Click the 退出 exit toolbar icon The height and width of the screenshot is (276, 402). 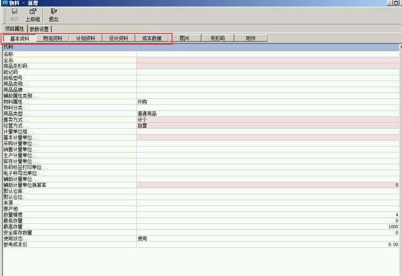pyautogui.click(x=53, y=15)
